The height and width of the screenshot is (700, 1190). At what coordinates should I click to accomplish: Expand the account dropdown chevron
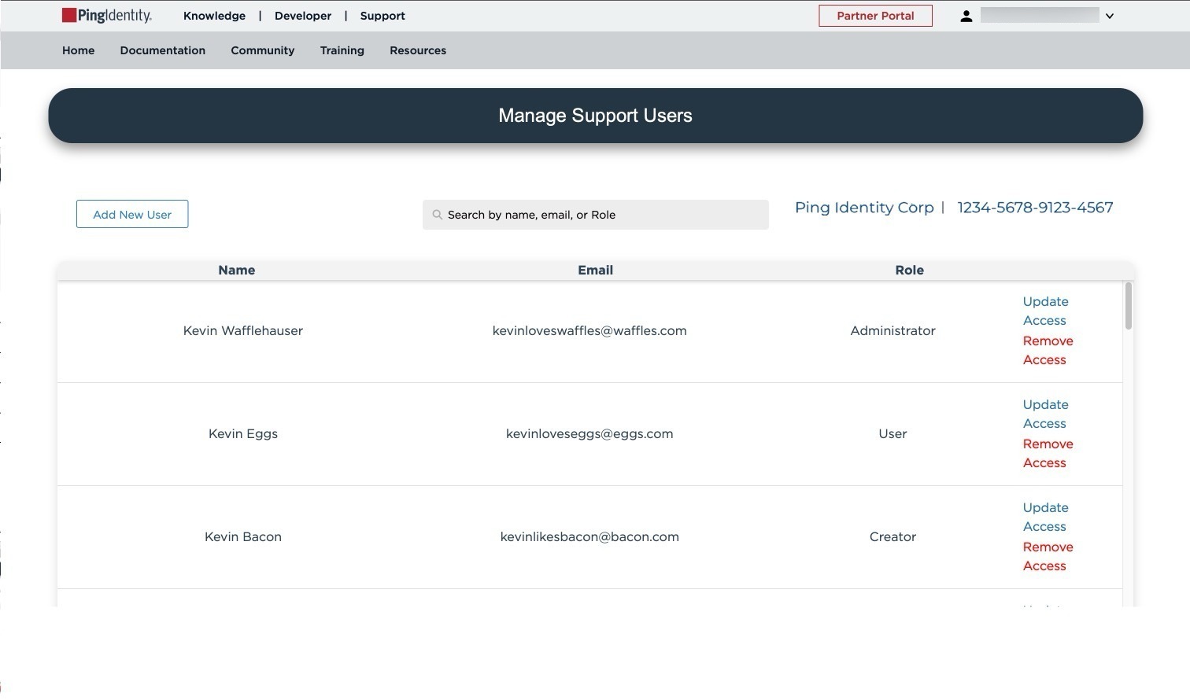pyautogui.click(x=1110, y=16)
